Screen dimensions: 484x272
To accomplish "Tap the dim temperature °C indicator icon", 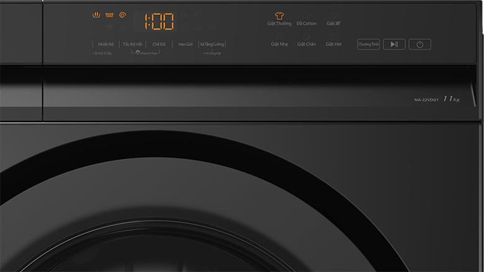I will tap(184, 15).
